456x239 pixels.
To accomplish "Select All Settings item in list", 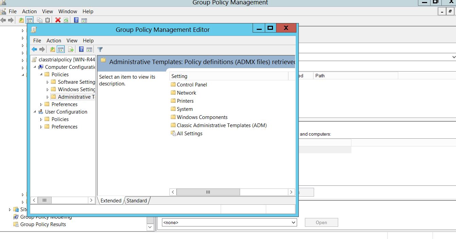I will click(x=187, y=134).
